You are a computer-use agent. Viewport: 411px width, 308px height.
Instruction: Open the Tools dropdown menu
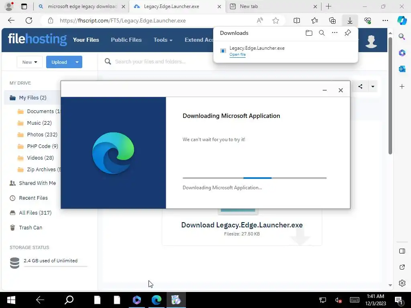pos(163,40)
